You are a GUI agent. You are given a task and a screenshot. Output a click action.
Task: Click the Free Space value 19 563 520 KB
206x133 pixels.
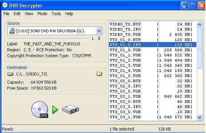44,88
